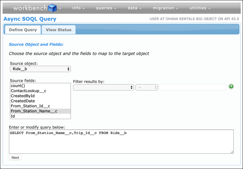243x169 pixels.
Task: Click inside the SOQL query text area
Action: 121,142
